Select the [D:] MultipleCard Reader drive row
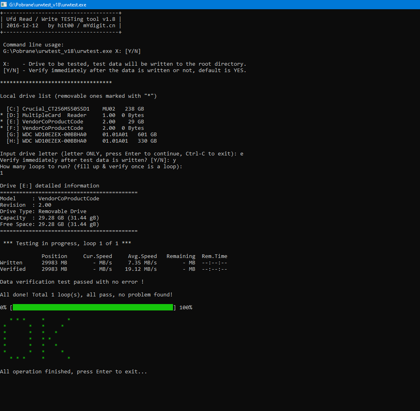This screenshot has width=420, height=411. (x=72, y=115)
